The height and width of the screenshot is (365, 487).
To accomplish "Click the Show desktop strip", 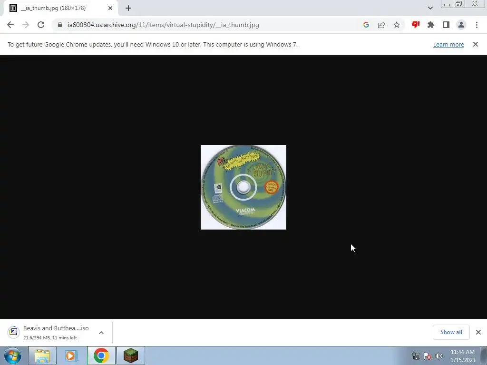I will point(484,355).
